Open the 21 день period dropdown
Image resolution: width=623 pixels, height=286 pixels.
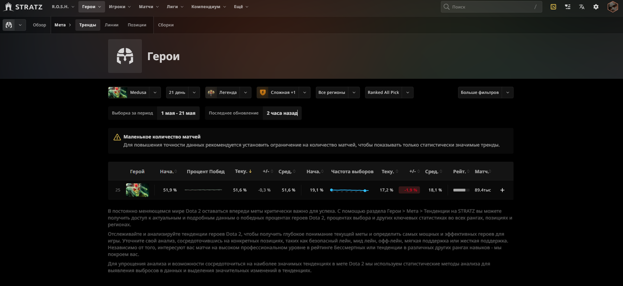click(x=183, y=92)
